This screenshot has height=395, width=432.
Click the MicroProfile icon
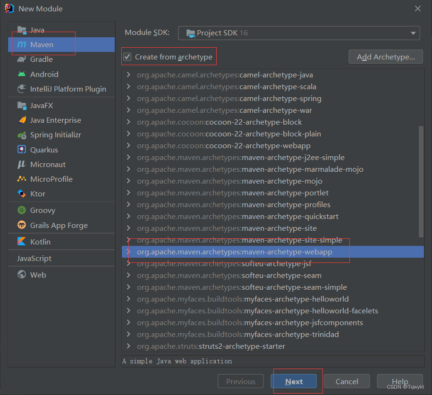(x=22, y=179)
